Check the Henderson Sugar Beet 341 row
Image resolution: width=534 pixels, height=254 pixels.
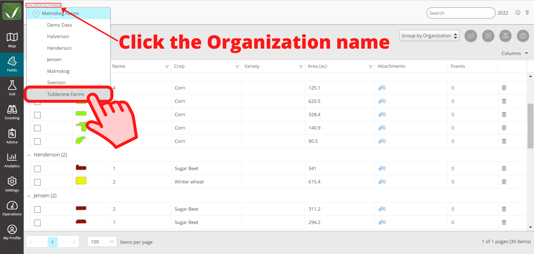[x=37, y=169]
